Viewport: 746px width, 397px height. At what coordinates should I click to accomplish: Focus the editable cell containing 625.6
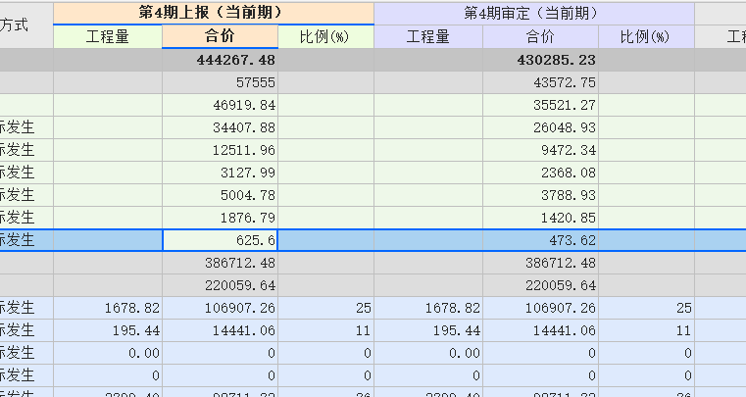tap(220, 240)
